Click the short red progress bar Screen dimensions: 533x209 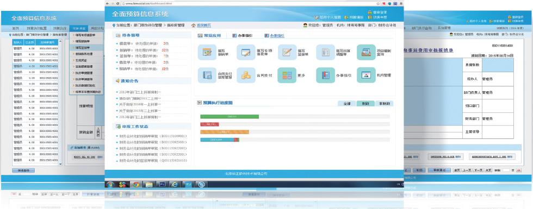(209, 124)
